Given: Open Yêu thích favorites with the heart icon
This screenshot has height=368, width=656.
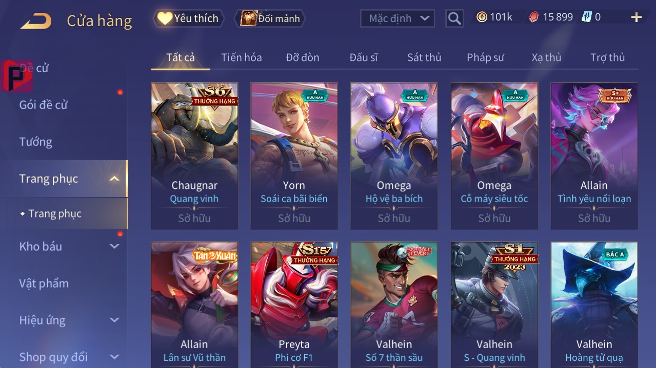Looking at the screenshot, I should click(188, 18).
